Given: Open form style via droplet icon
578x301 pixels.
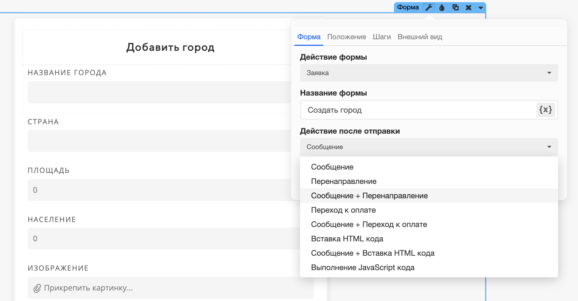Looking at the screenshot, I should [442, 7].
